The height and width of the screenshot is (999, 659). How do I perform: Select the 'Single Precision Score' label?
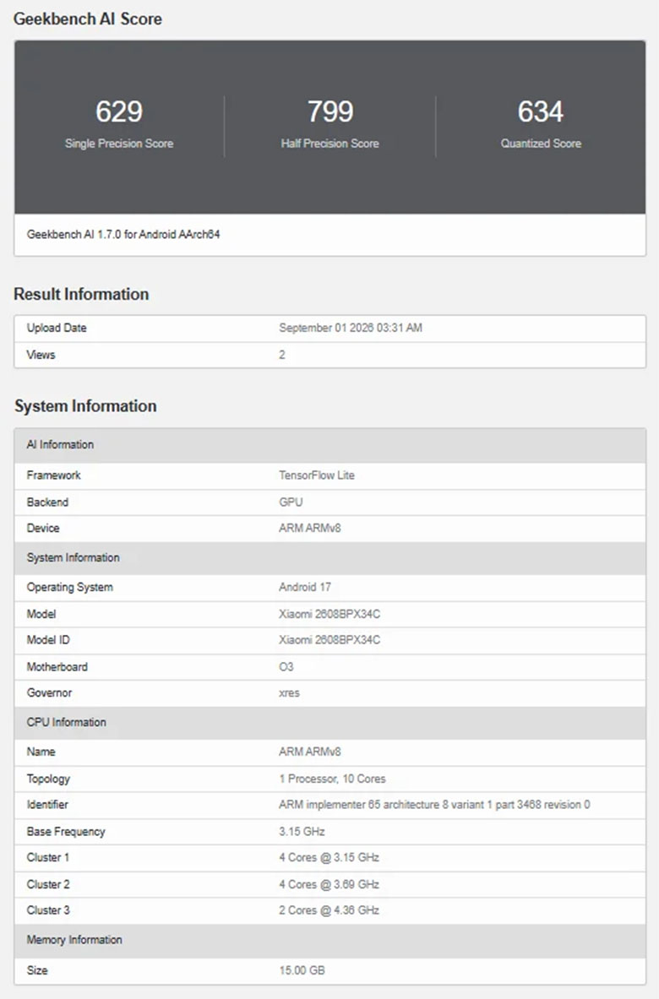point(119,144)
